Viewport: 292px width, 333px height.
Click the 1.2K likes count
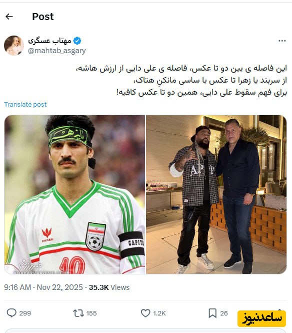point(159,313)
